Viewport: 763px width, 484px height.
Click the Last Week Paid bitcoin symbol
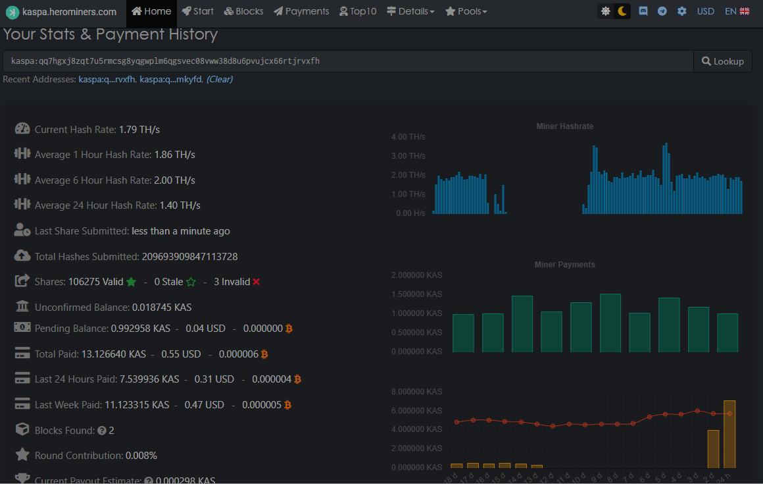pos(287,405)
